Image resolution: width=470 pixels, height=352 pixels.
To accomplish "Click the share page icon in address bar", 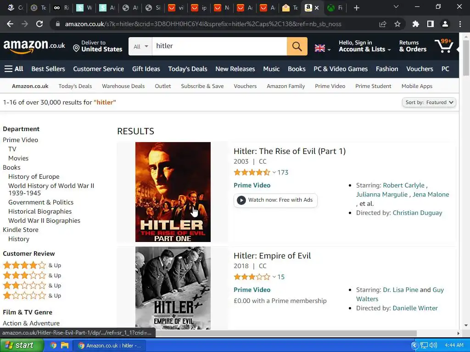I will point(383,24).
